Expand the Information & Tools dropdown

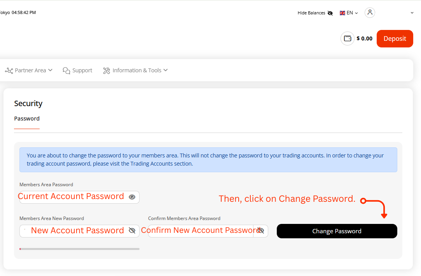tap(166, 70)
